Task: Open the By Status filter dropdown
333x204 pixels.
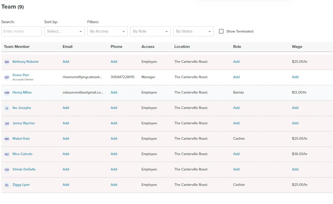Action: [193, 31]
